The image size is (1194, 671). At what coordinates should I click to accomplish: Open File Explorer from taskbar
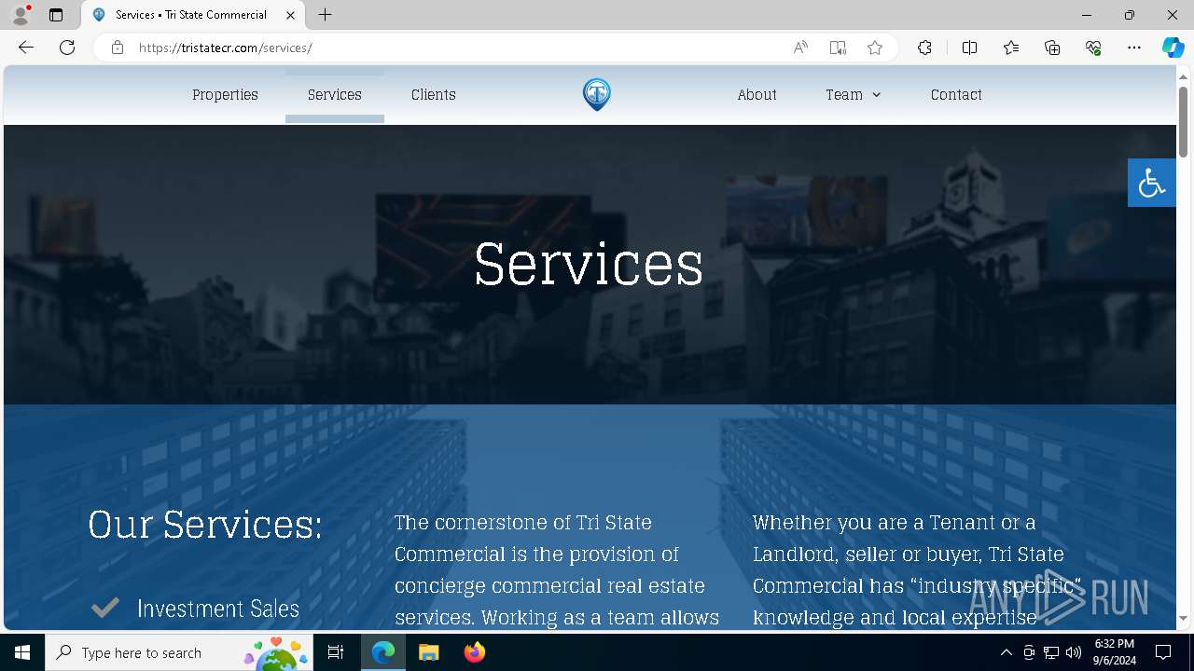point(428,652)
